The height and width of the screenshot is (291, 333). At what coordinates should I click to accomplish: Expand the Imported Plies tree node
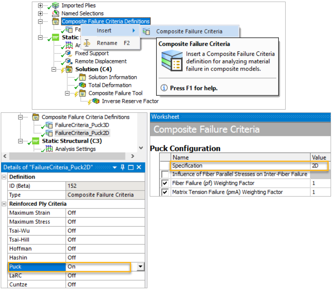click(40, 6)
